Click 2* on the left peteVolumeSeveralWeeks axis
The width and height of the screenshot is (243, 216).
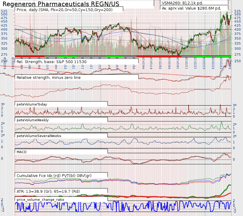[x=3, y=135]
